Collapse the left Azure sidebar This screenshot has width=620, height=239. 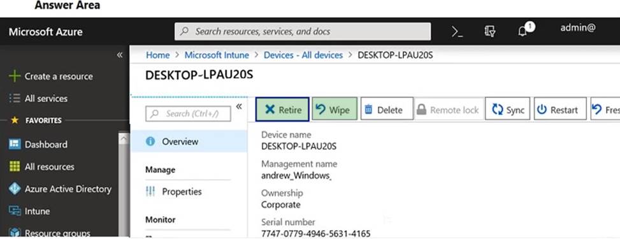(119, 55)
